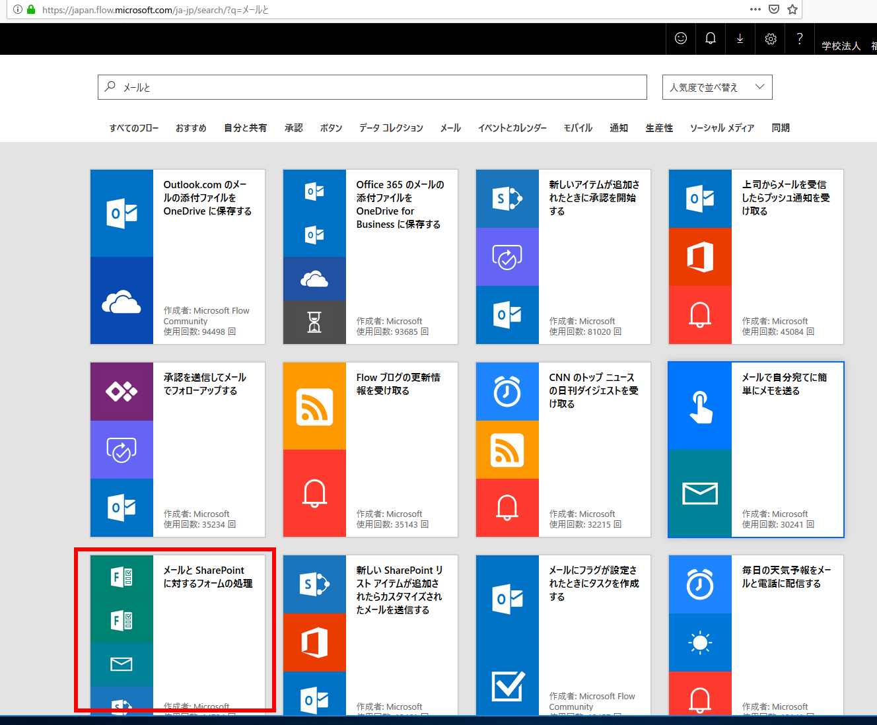
Task: Click RSS icon on Flow ブログ card
Action: (314, 406)
